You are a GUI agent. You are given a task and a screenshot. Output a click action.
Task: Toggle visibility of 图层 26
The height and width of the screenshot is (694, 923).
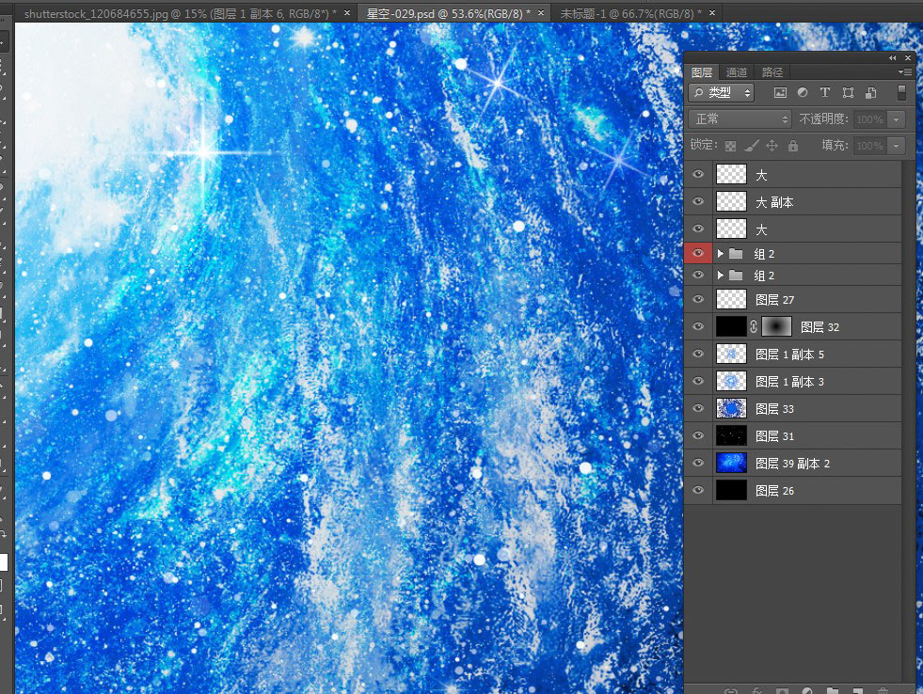[x=698, y=490]
